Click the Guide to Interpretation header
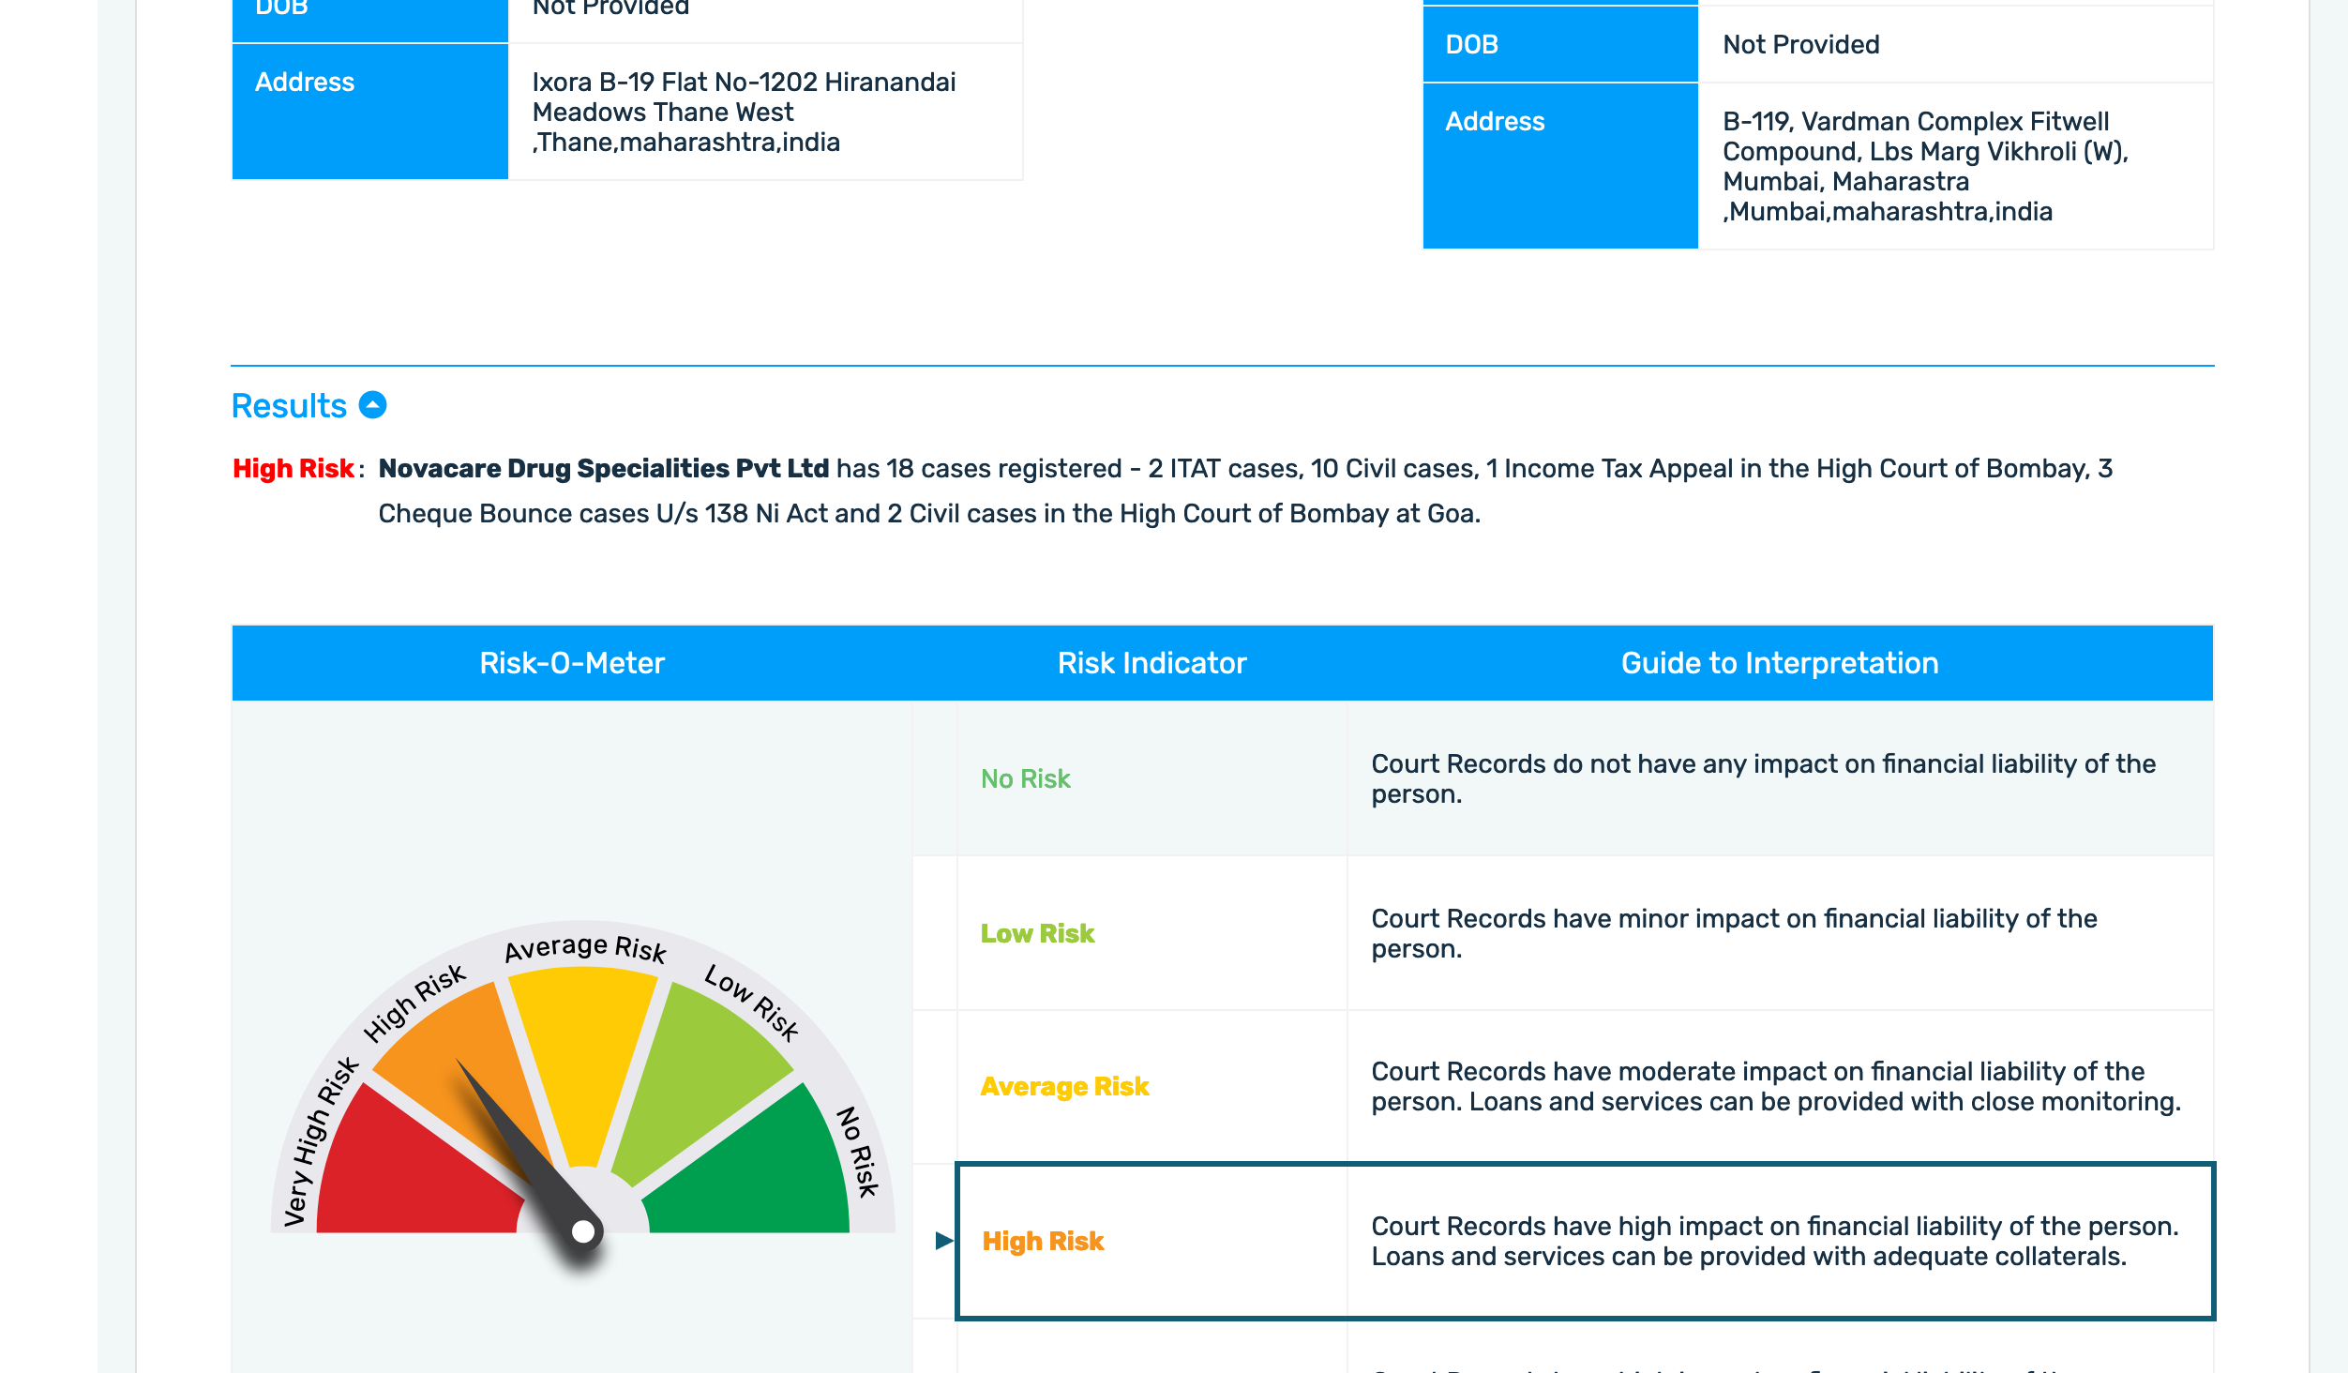The height and width of the screenshot is (1373, 2348). (x=1780, y=663)
